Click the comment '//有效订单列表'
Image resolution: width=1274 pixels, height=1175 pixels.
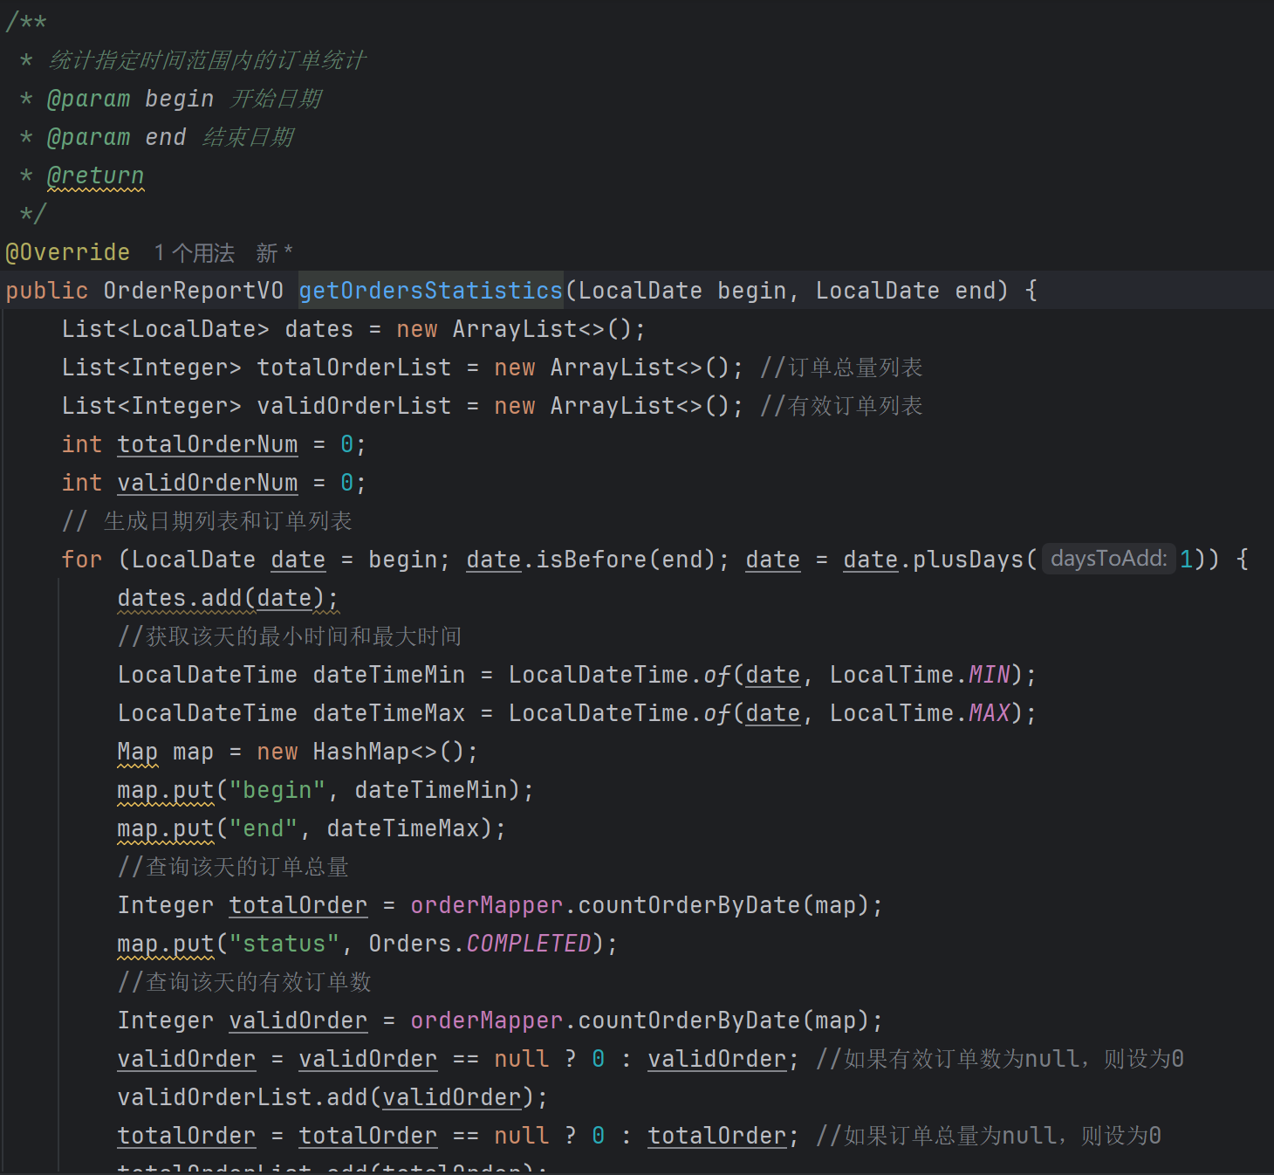[x=841, y=406]
